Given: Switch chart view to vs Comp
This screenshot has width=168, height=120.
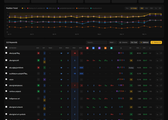Looking at the screenshot, I should (133, 8).
